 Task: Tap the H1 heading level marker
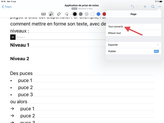point(13,37)
